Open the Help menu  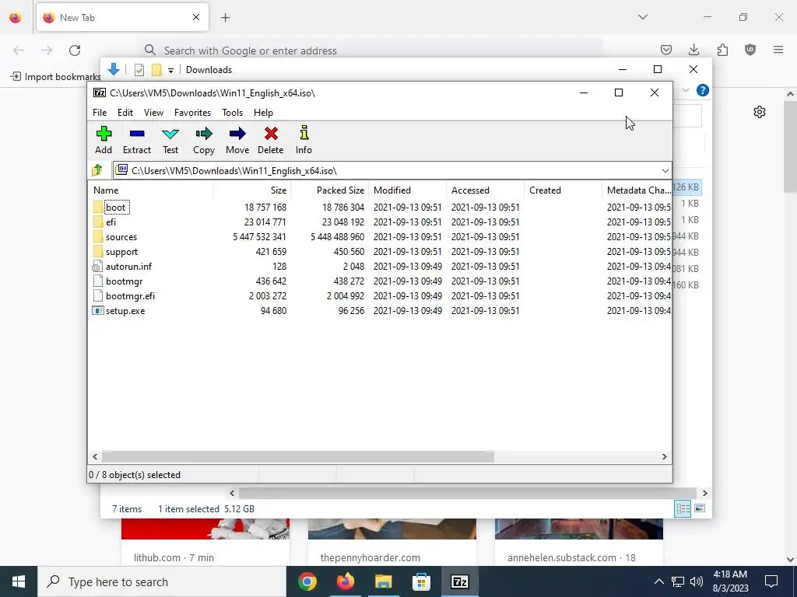pyautogui.click(x=263, y=113)
